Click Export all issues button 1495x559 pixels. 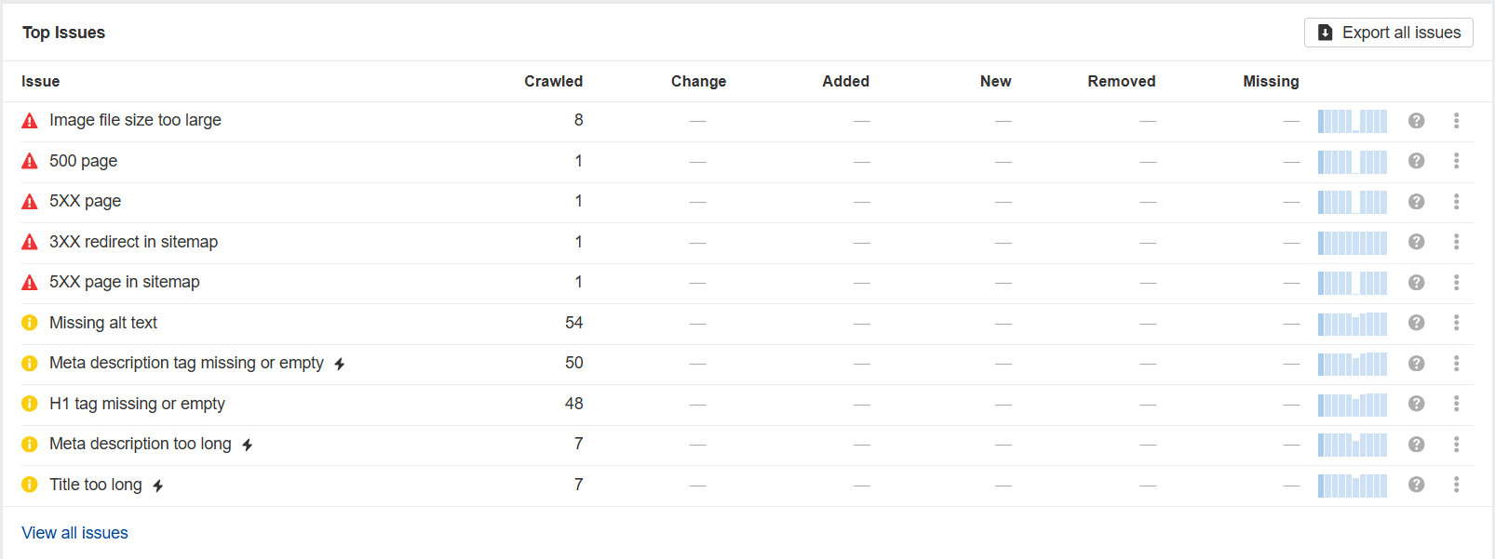(1388, 33)
